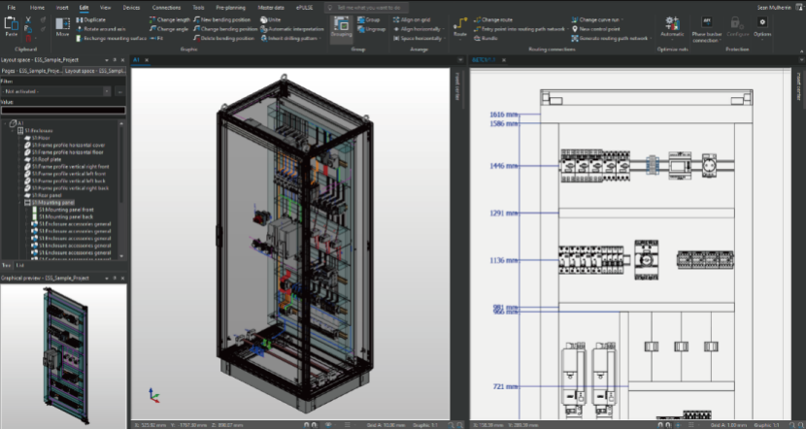The width and height of the screenshot is (806, 430).
Task: Collapse the A1 root tree node
Action: 6,123
